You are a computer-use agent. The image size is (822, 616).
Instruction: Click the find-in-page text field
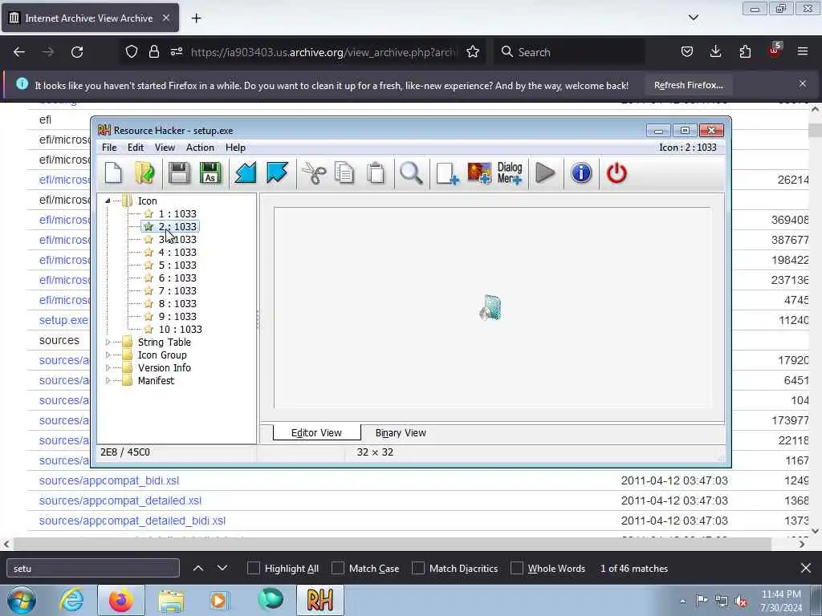point(93,569)
